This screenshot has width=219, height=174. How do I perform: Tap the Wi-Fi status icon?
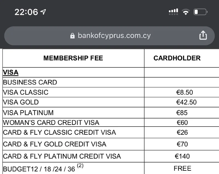[186, 12]
